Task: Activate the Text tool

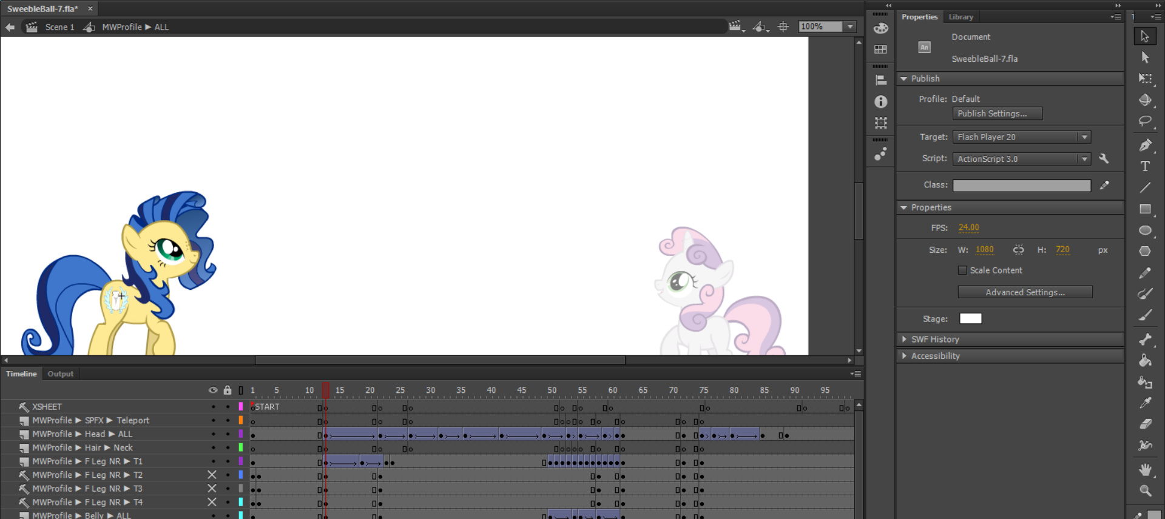Action: coord(1145,166)
